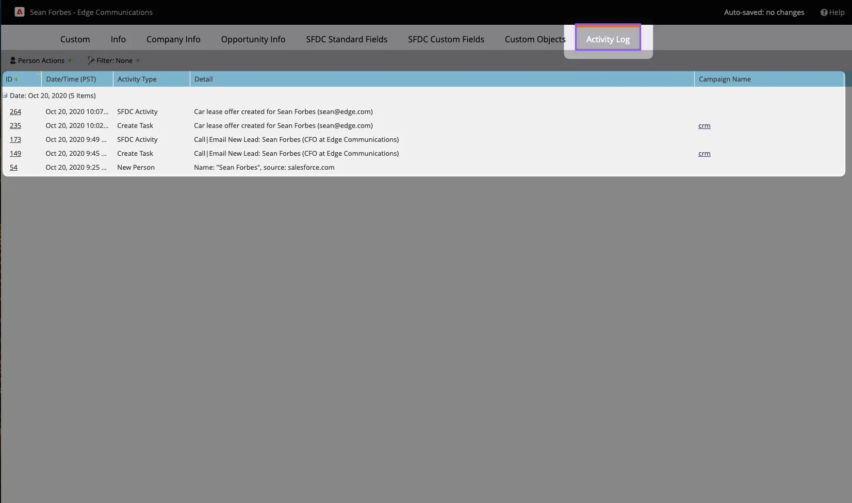The image size is (852, 503).
Task: Click the Detail column header
Action: click(442, 79)
